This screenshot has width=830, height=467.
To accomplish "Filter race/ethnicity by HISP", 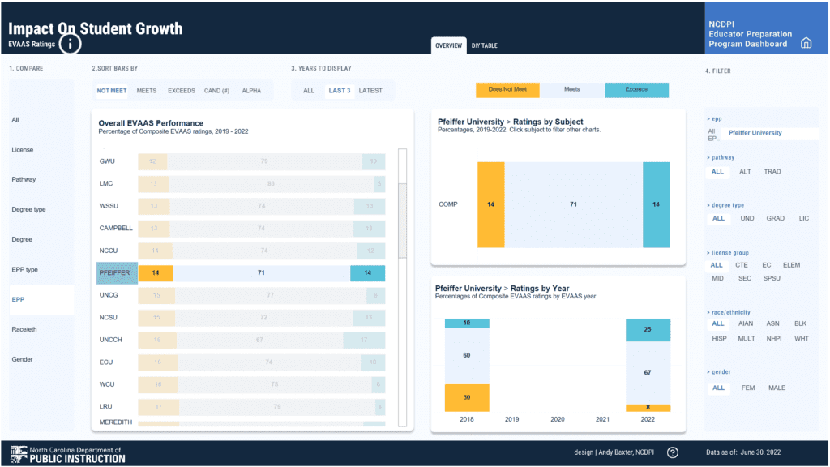I will pos(720,338).
